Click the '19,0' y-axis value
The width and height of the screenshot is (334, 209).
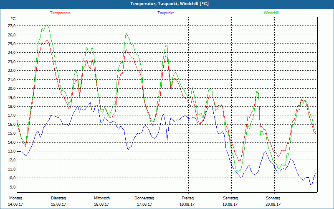12,97
